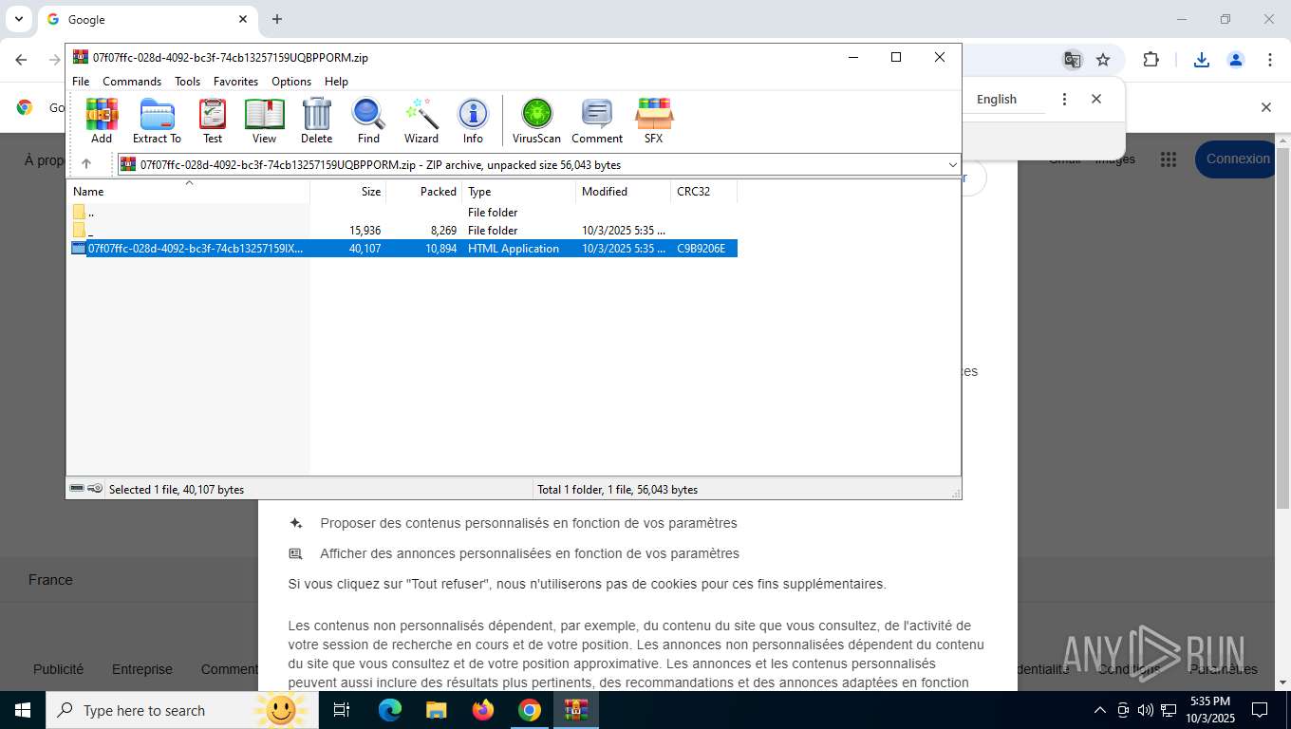
Task: Sort by Packed column header
Action: 424,192
